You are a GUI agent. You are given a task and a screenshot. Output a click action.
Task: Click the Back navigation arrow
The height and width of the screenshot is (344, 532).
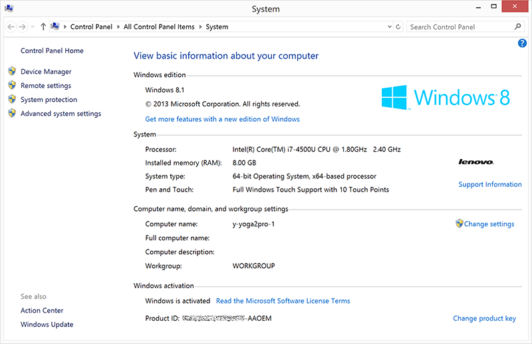(11, 27)
